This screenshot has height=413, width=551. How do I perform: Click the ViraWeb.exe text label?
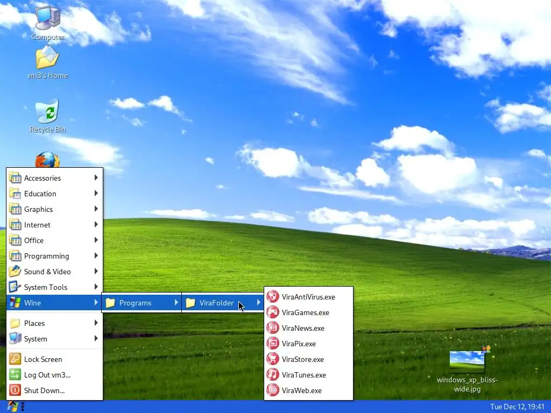pyautogui.click(x=301, y=390)
